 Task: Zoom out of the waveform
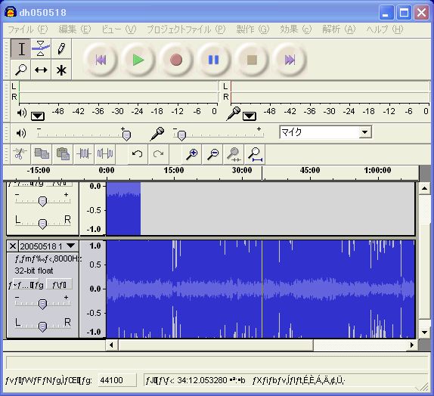213,153
